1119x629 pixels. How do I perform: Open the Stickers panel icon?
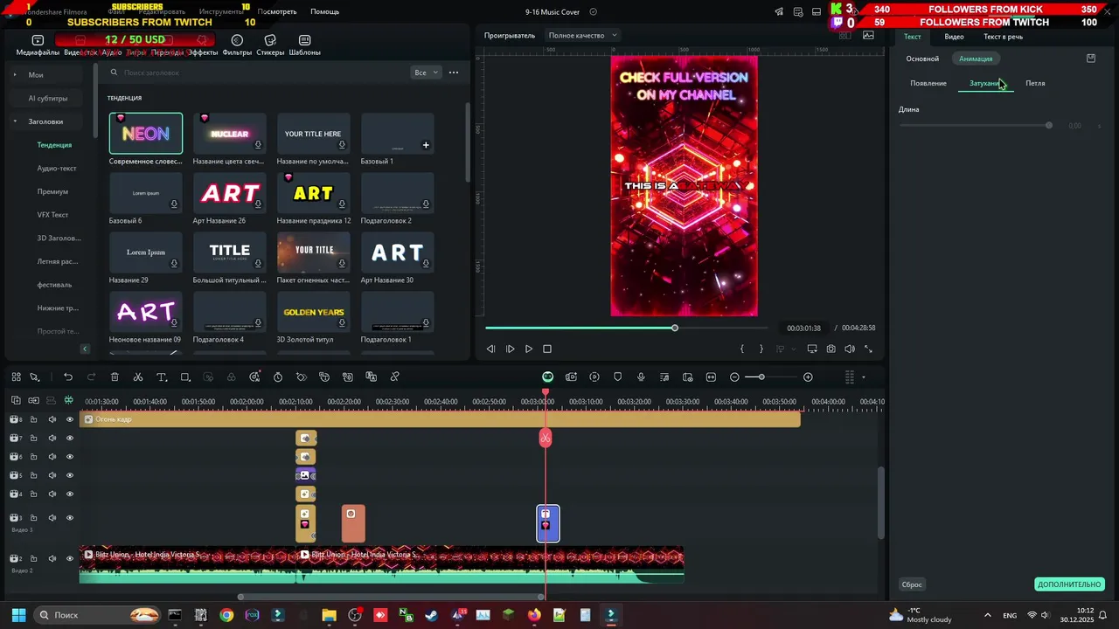(x=270, y=40)
